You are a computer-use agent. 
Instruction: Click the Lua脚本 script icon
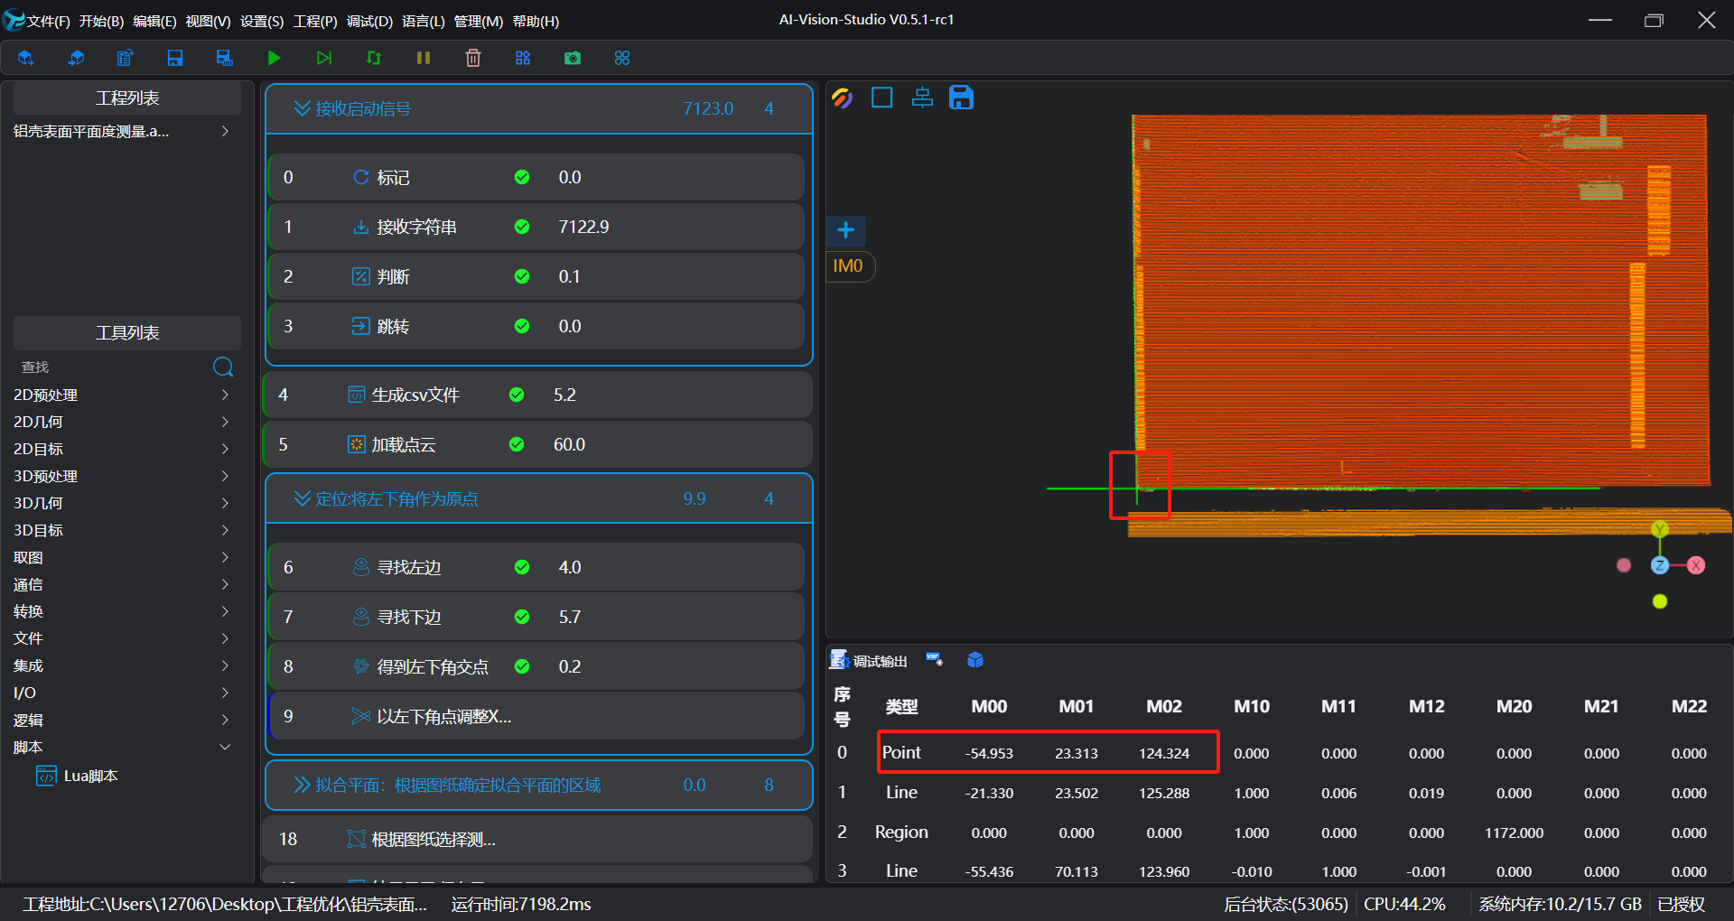click(x=46, y=776)
